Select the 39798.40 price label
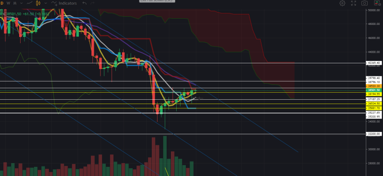 pyautogui.click(x=374, y=78)
